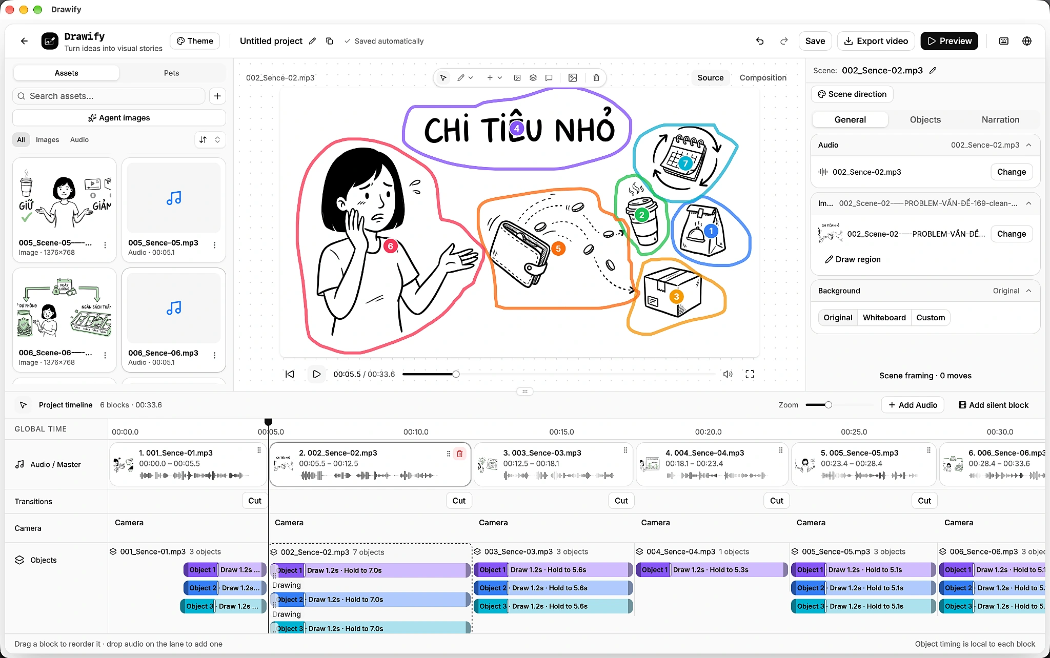
Task: Click the Export video button
Action: pyautogui.click(x=876, y=41)
